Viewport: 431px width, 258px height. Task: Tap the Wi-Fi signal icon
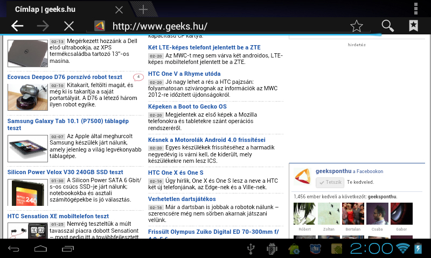[x=403, y=249]
